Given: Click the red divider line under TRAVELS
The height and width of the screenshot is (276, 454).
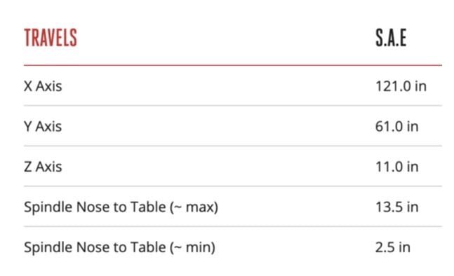Looking at the screenshot, I should pos(233,65).
